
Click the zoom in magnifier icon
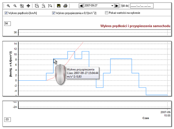tap(8, 6)
